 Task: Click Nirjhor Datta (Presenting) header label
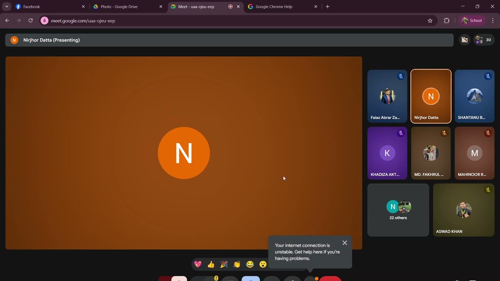[x=52, y=40]
